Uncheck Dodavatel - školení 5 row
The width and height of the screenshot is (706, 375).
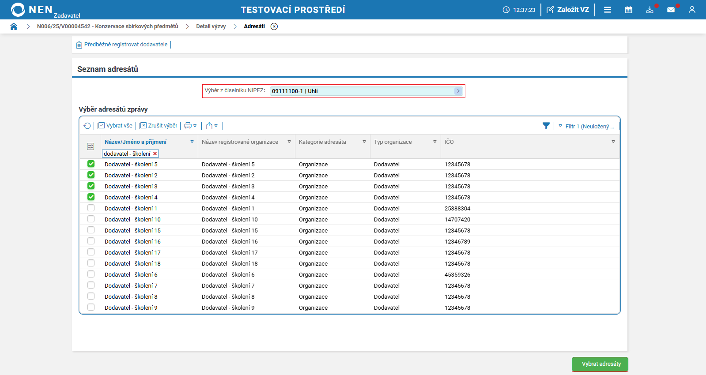click(91, 164)
